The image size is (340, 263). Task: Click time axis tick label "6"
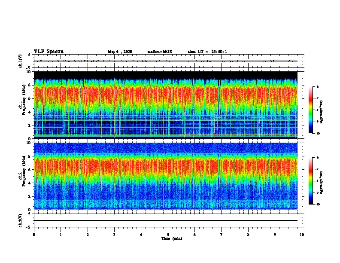point(195,235)
